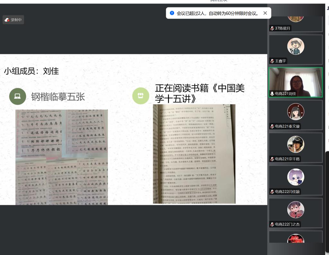This screenshot has width=329, height=255.
Task: Click the 录制中 cloud recording indicator
Action: [x=13, y=20]
